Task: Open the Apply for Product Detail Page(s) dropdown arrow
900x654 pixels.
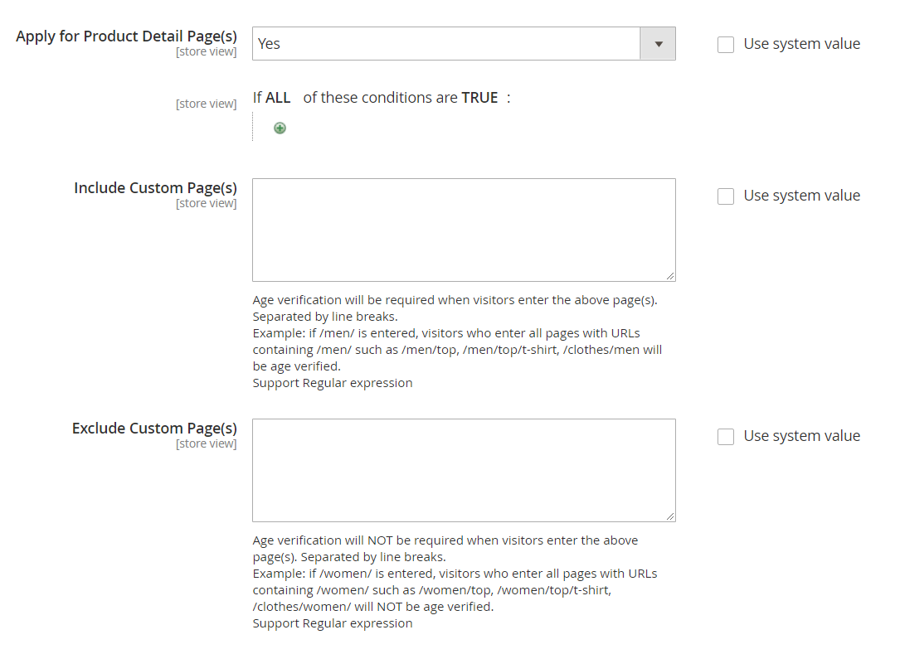Action: pos(658,44)
